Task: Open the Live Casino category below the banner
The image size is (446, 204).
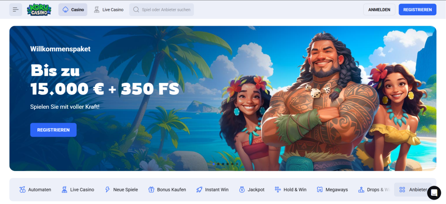Action: [78, 190]
